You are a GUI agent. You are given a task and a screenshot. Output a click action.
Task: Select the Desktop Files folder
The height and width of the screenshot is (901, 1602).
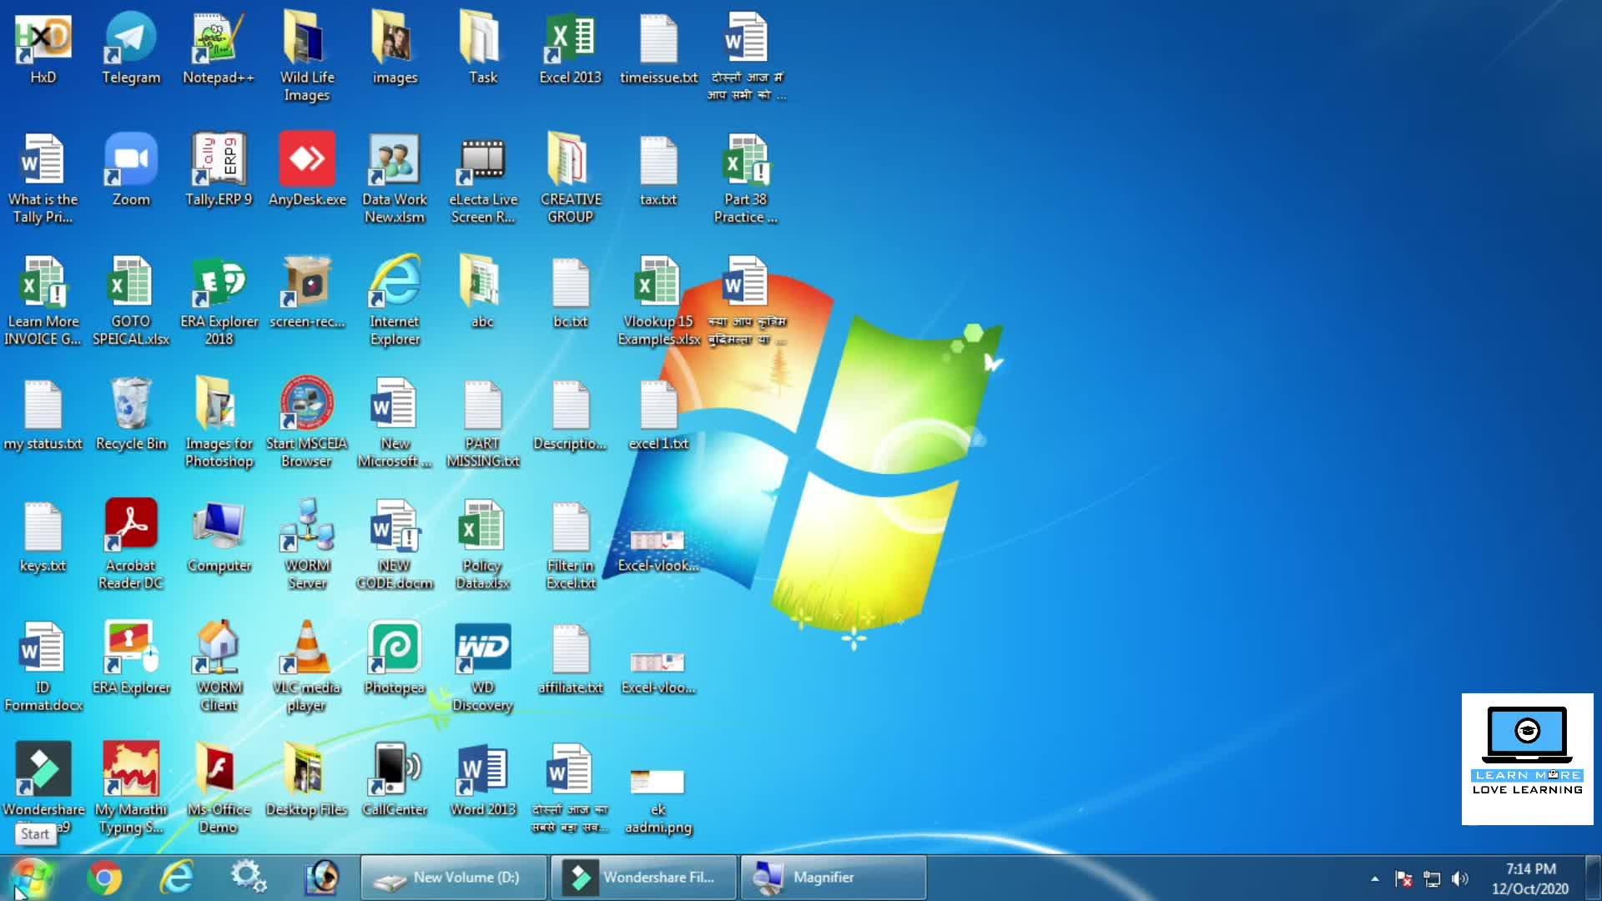(x=307, y=781)
